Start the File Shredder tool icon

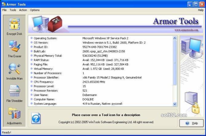(x=14, y=91)
